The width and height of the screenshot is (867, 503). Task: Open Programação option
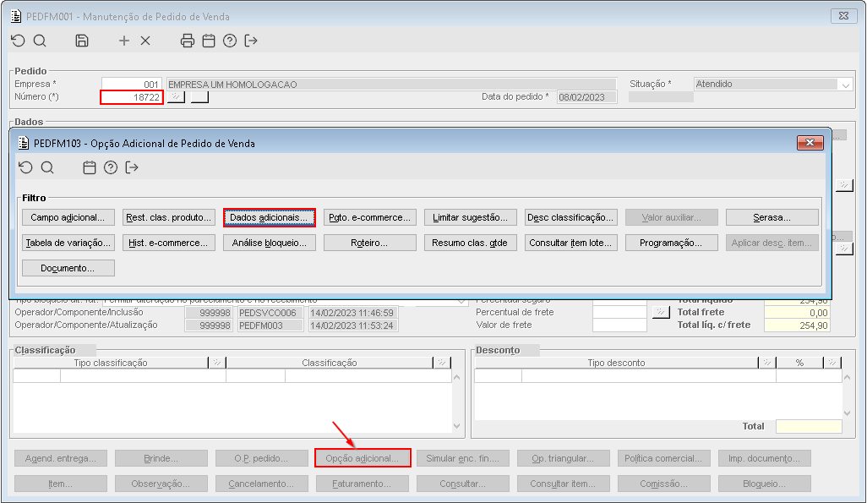click(672, 243)
